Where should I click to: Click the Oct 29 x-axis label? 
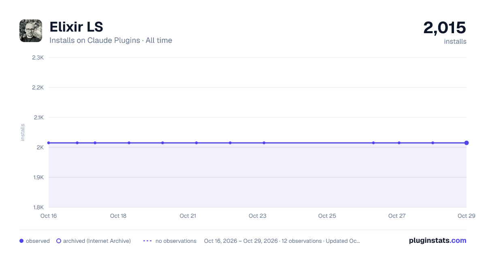[466, 216]
